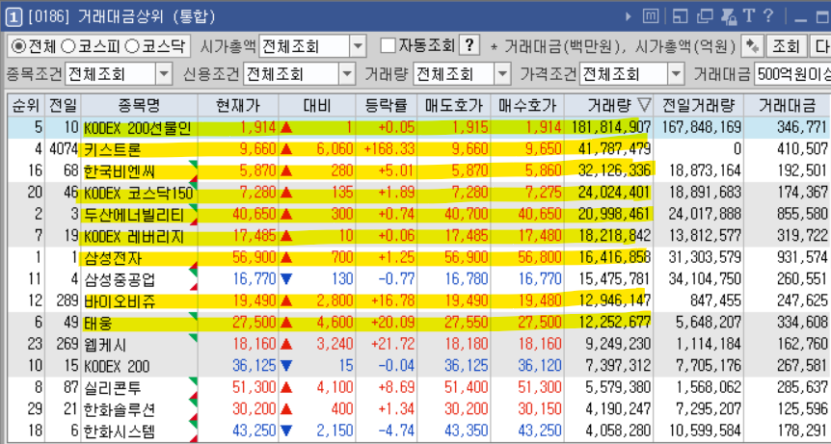
Task: Select the KODEX 200 stock name
Action: [x=117, y=366]
